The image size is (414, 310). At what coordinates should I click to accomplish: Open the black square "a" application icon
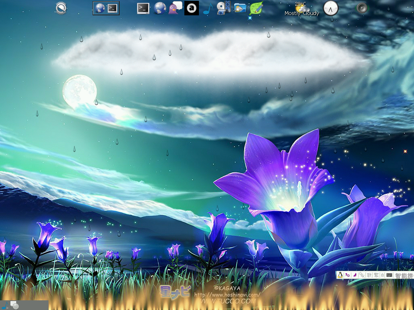point(192,8)
